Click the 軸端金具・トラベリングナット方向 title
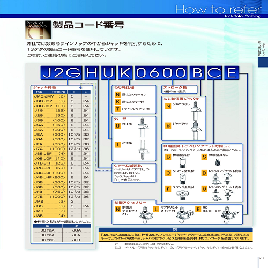The height and width of the screenshot is (268, 268). [x=193, y=146]
